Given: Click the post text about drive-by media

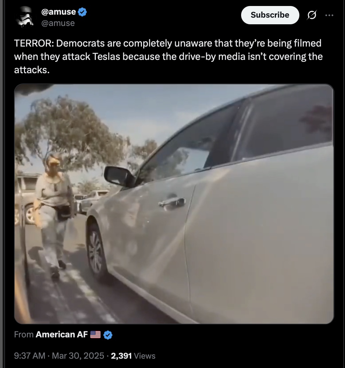Looking at the screenshot, I should click(168, 57).
